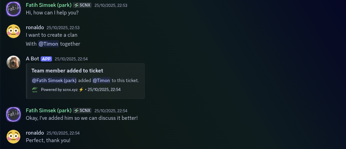Open the @Timon mention inside the bot embed
This screenshot has height=149, width=346.
[x=101, y=80]
